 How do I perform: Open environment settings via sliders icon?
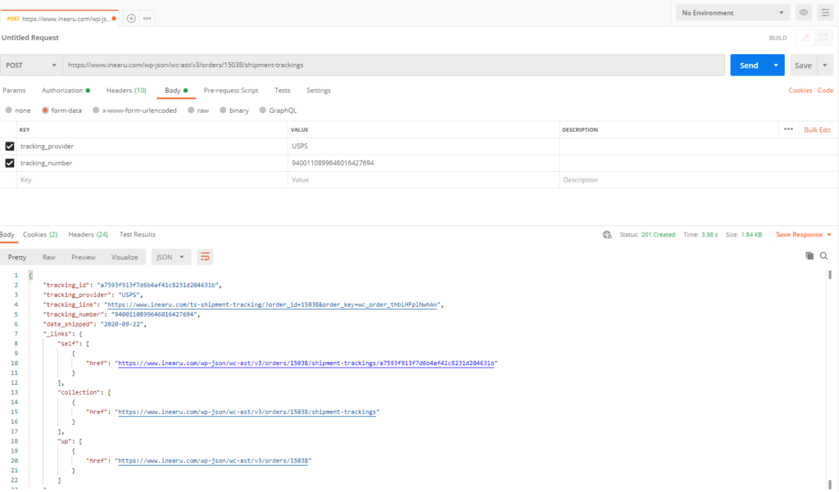pyautogui.click(x=826, y=12)
